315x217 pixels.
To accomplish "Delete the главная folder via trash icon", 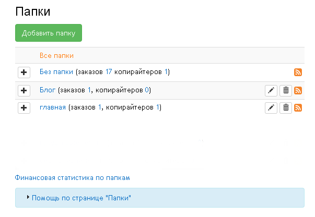I will click(x=286, y=108).
